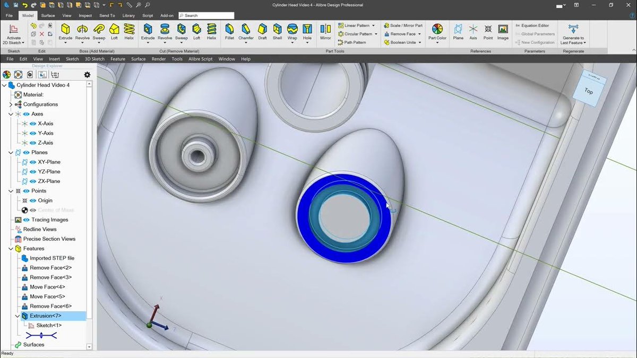Open the Wrap tool
This screenshot has width=637, height=358.
292,32
